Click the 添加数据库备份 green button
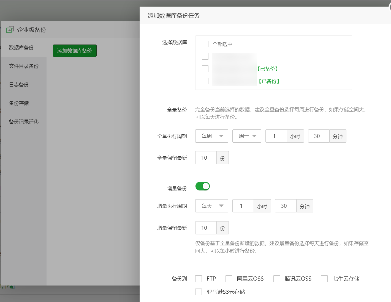The height and width of the screenshot is (302, 391). (x=75, y=51)
